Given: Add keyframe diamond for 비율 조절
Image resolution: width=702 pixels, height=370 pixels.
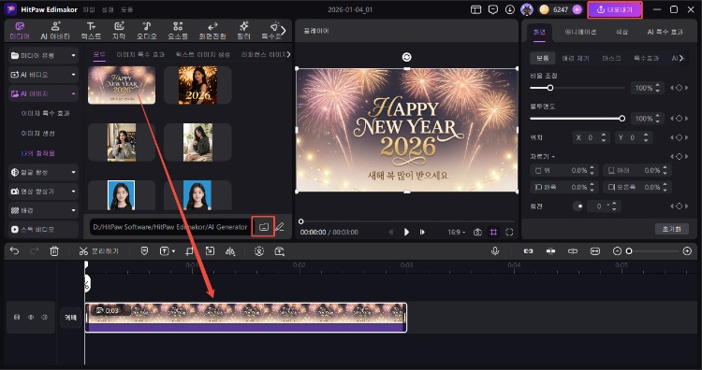Looking at the screenshot, I should click(679, 88).
